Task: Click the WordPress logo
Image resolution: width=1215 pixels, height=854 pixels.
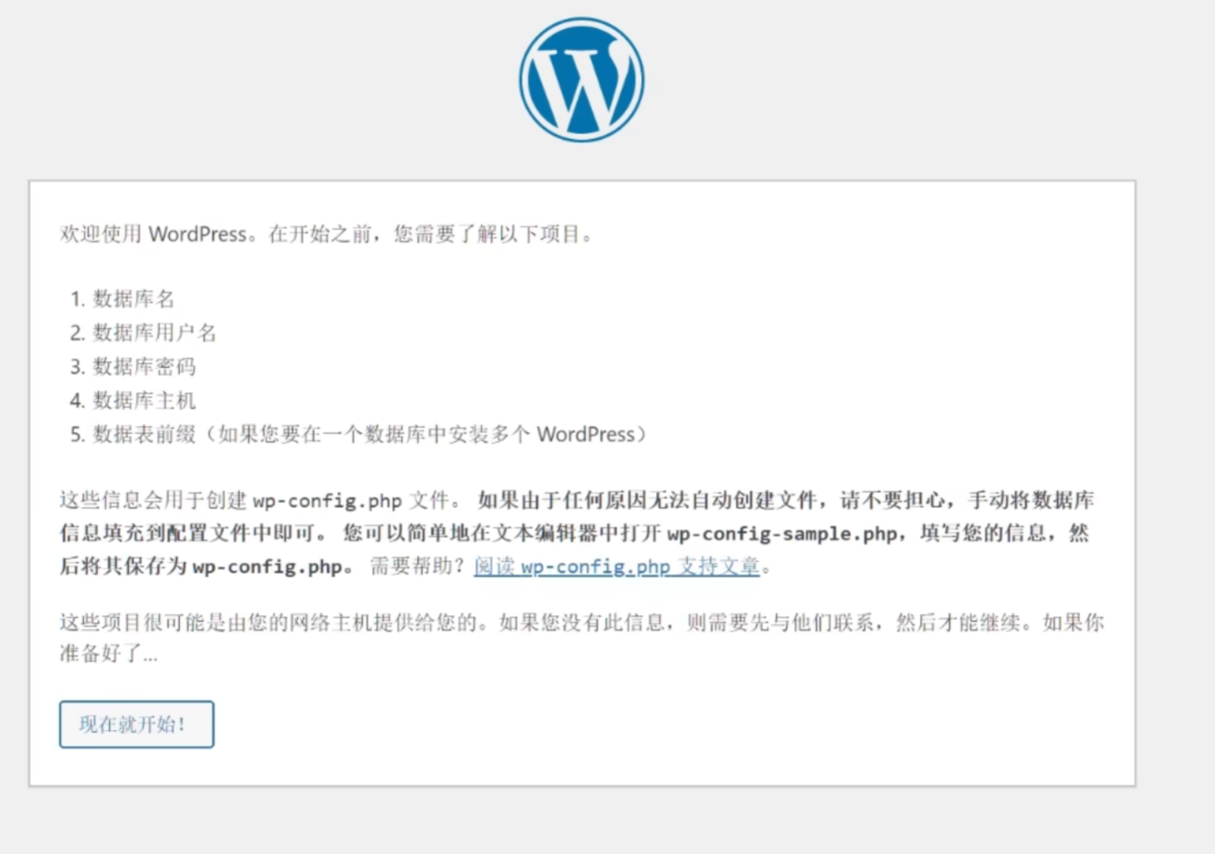Action: tap(581, 79)
